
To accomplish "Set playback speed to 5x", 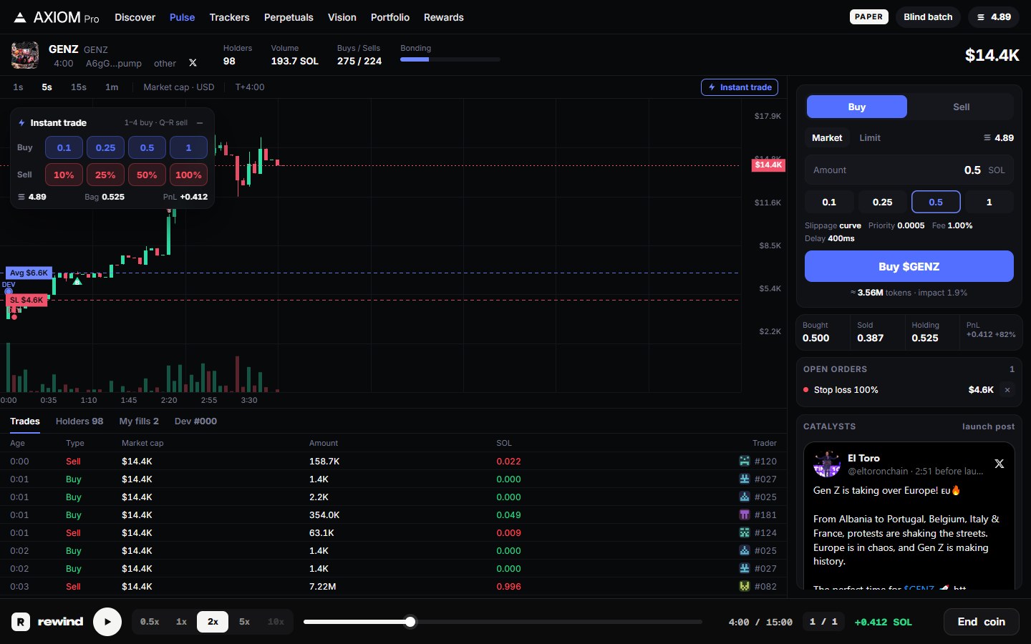I will (244, 622).
